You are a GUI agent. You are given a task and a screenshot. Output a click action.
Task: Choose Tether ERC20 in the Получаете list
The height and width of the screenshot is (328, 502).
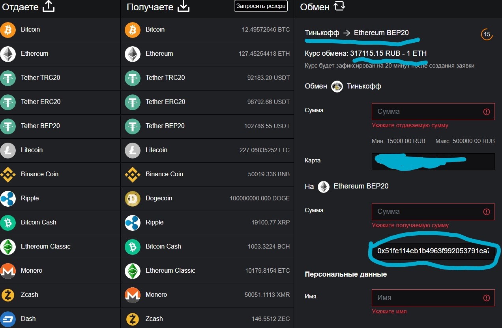click(207, 102)
